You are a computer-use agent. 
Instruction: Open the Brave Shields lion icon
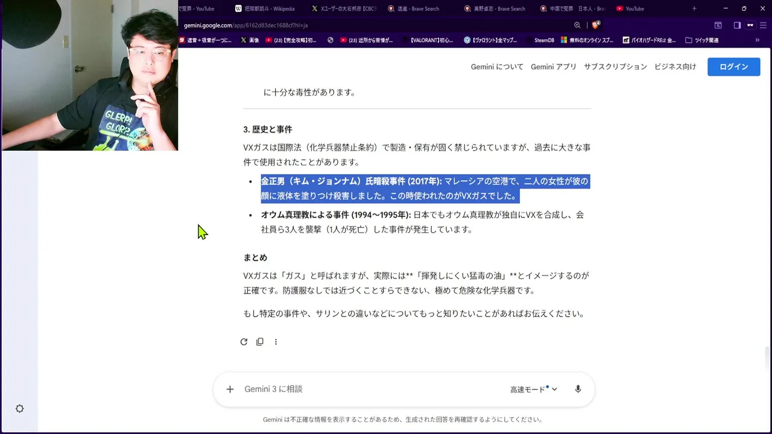[x=596, y=25]
